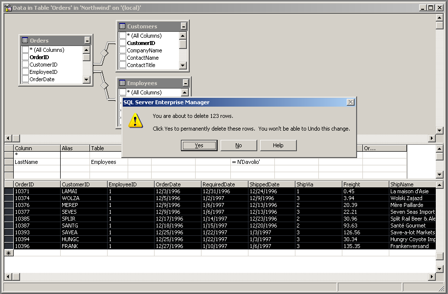
Task: Select the join diamond between Orders and Employees
Action: 104,85
